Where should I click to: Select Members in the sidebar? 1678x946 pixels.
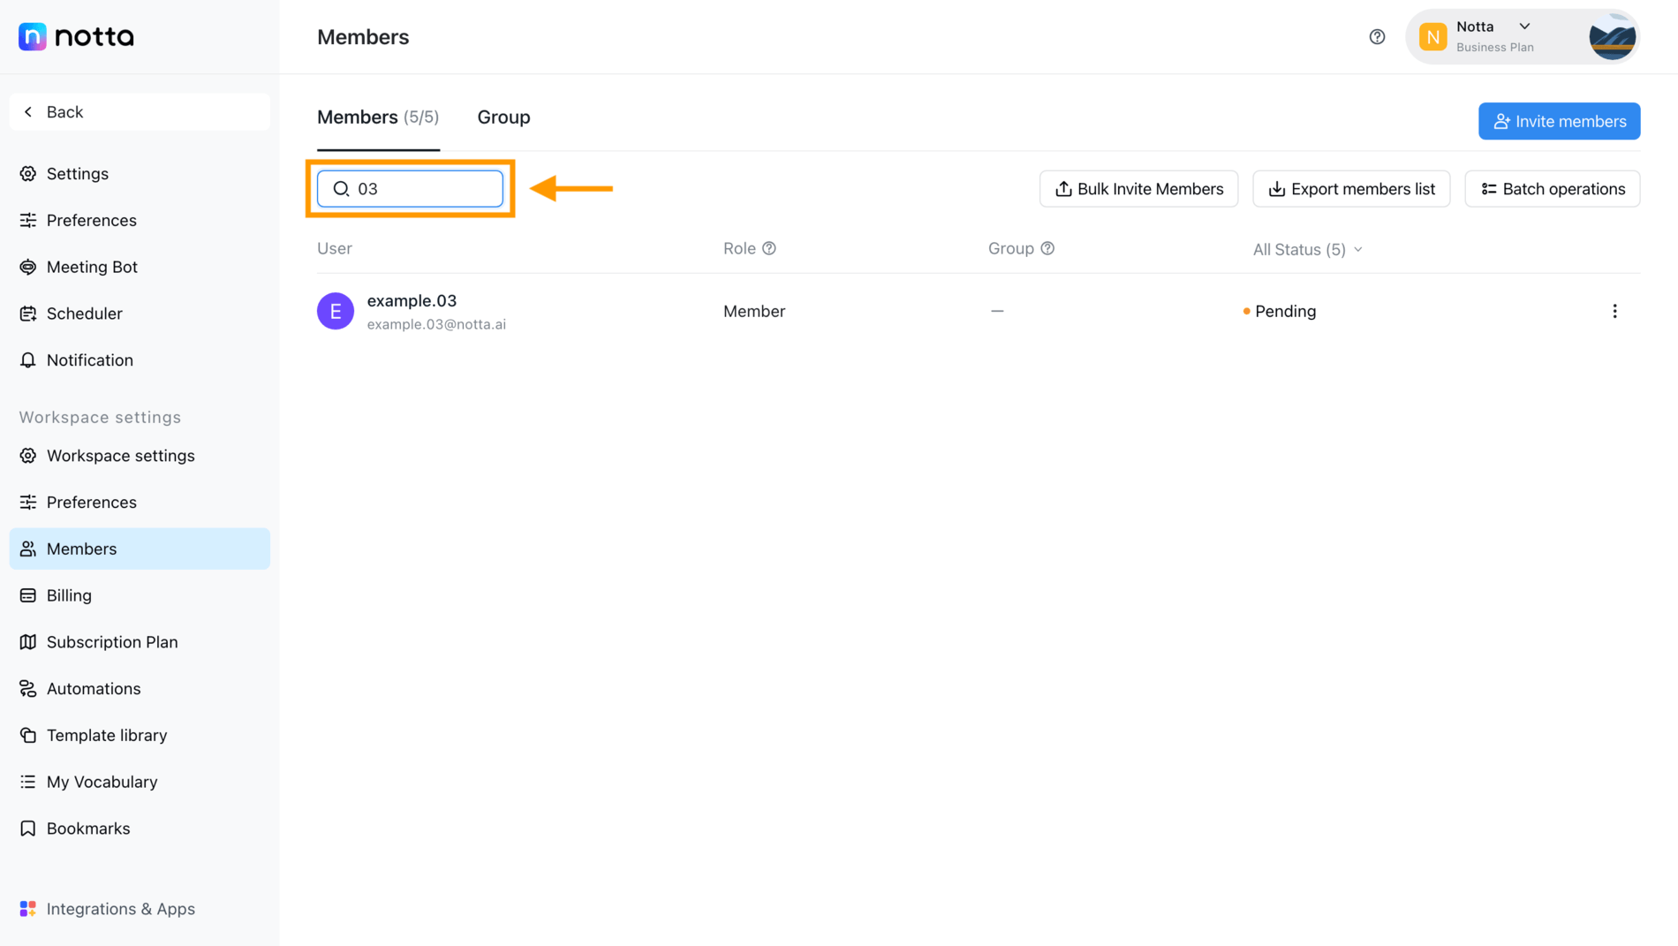click(x=140, y=549)
